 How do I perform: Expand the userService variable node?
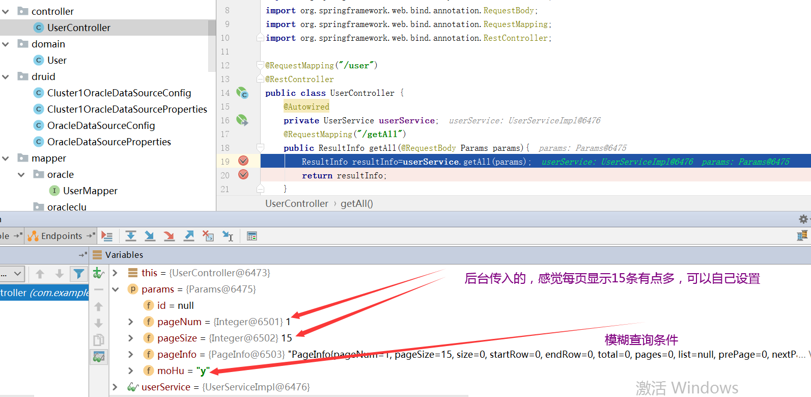(x=116, y=387)
